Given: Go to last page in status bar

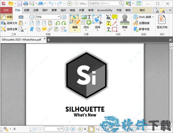Looking at the screenshot, I should [73, 129].
